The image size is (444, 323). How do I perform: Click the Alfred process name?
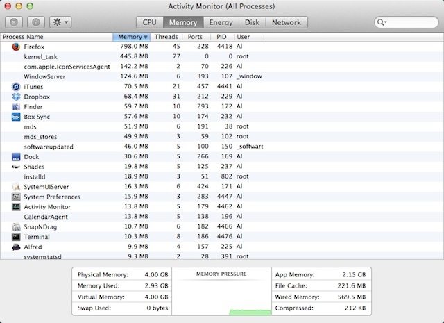pos(33,247)
